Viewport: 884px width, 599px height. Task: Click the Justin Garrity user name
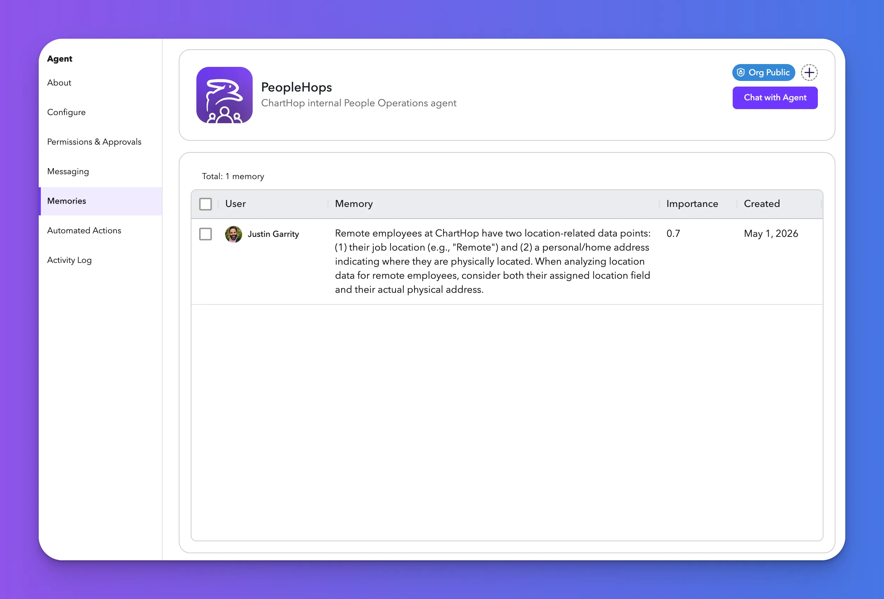click(x=273, y=234)
